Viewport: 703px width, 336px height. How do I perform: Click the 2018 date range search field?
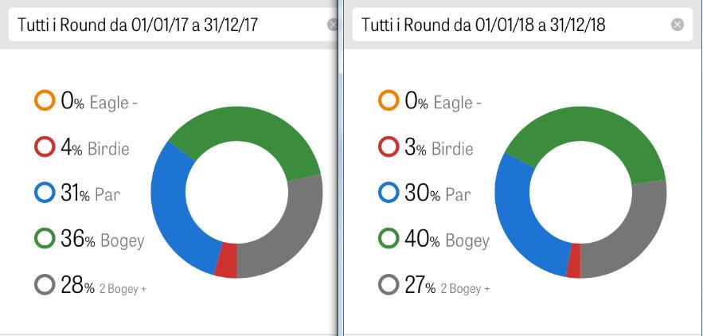(x=510, y=25)
